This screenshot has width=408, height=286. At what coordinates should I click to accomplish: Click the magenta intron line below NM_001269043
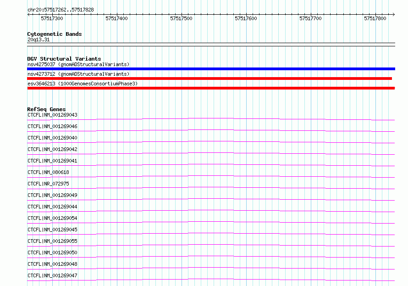pos(211,119)
